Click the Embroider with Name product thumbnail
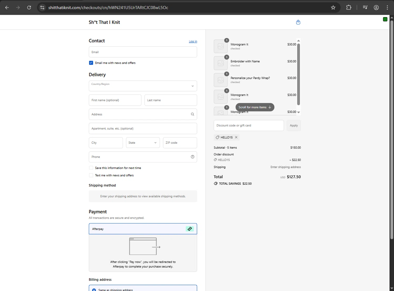Screen dimensions: 394x291 coord(221,63)
